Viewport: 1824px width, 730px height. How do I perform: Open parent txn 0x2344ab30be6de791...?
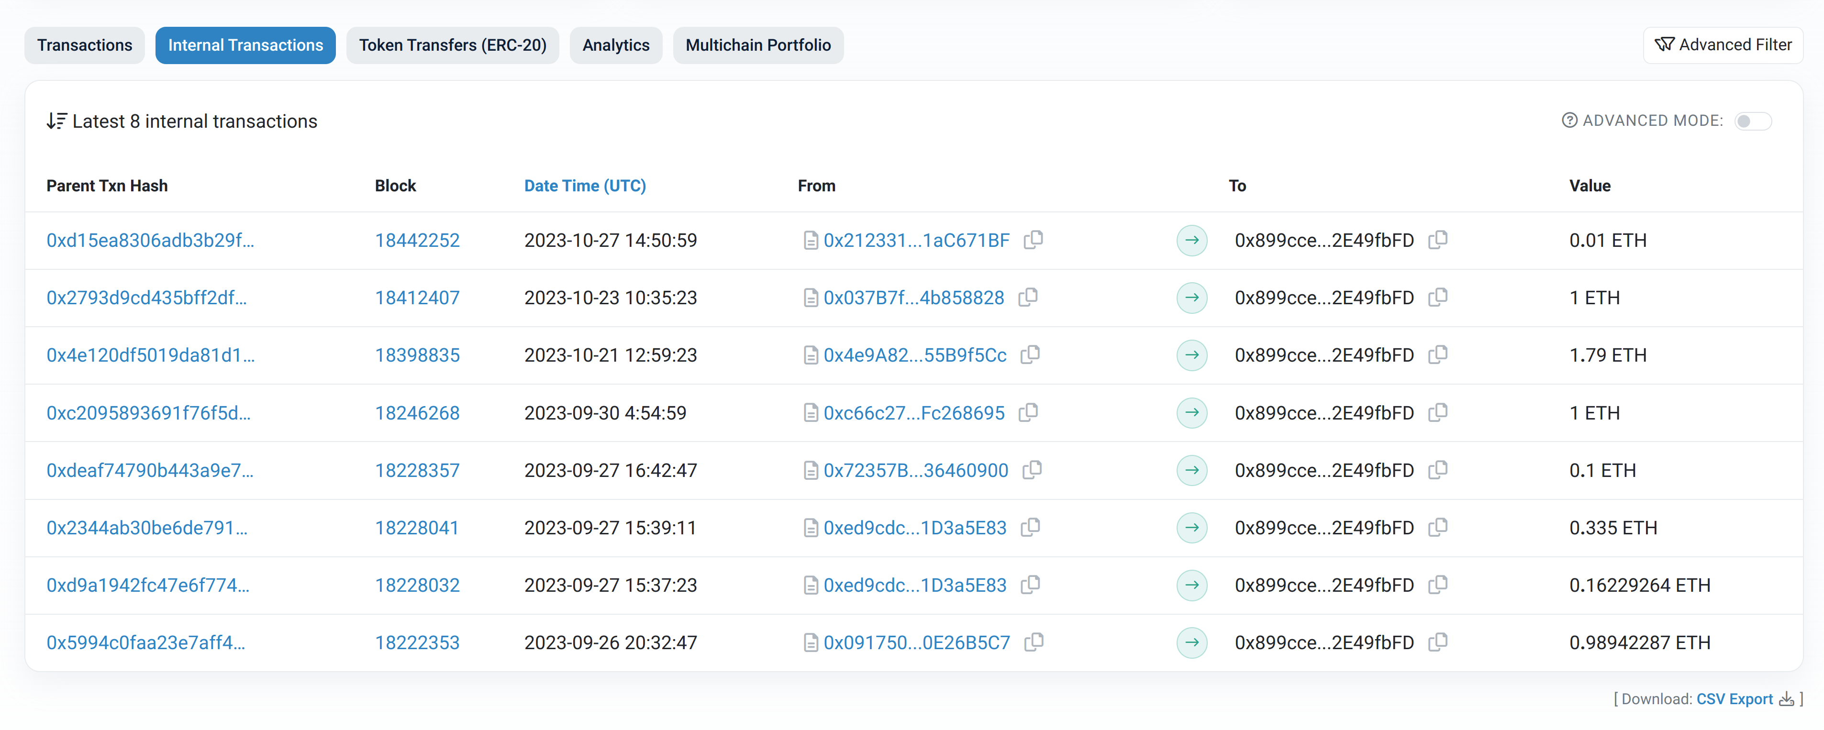147,528
